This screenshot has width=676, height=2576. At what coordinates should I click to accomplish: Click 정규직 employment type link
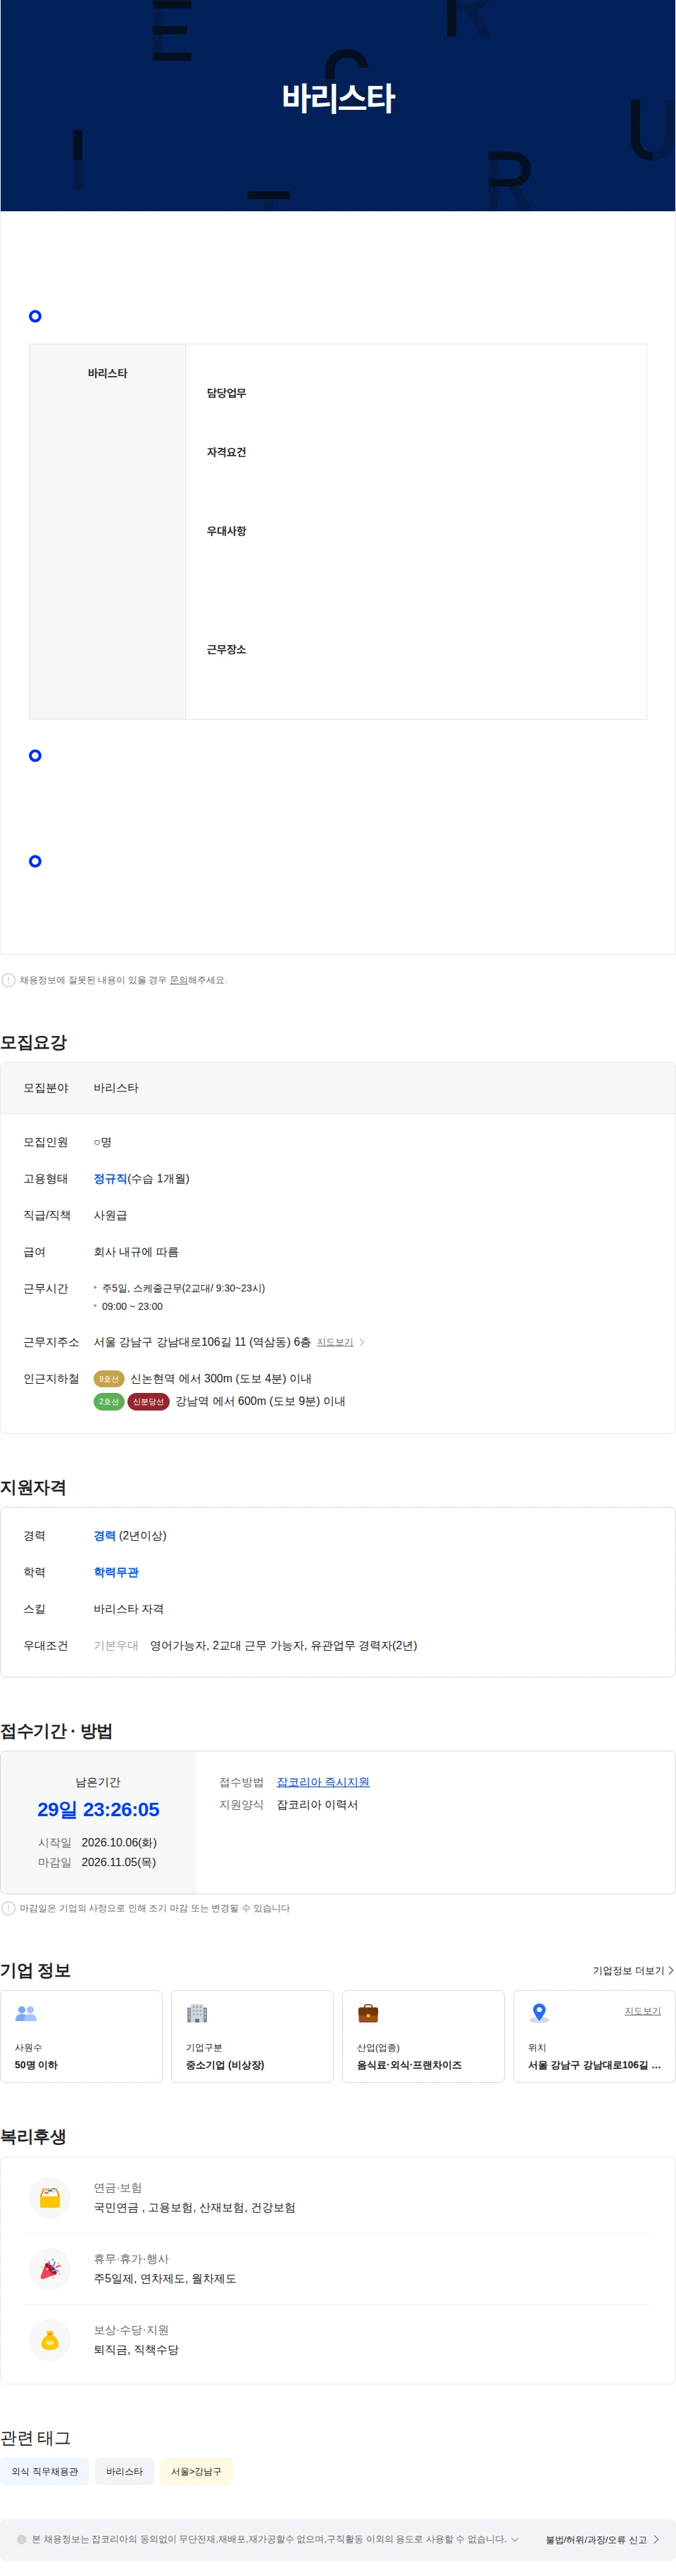110,1179
